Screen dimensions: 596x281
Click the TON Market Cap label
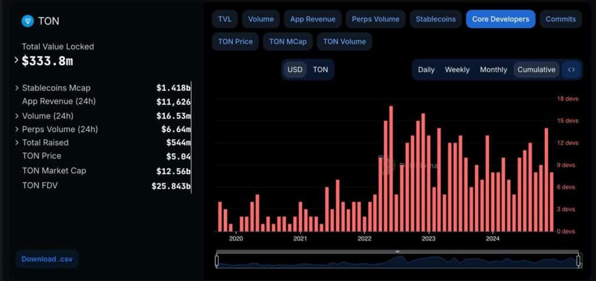[54, 170]
